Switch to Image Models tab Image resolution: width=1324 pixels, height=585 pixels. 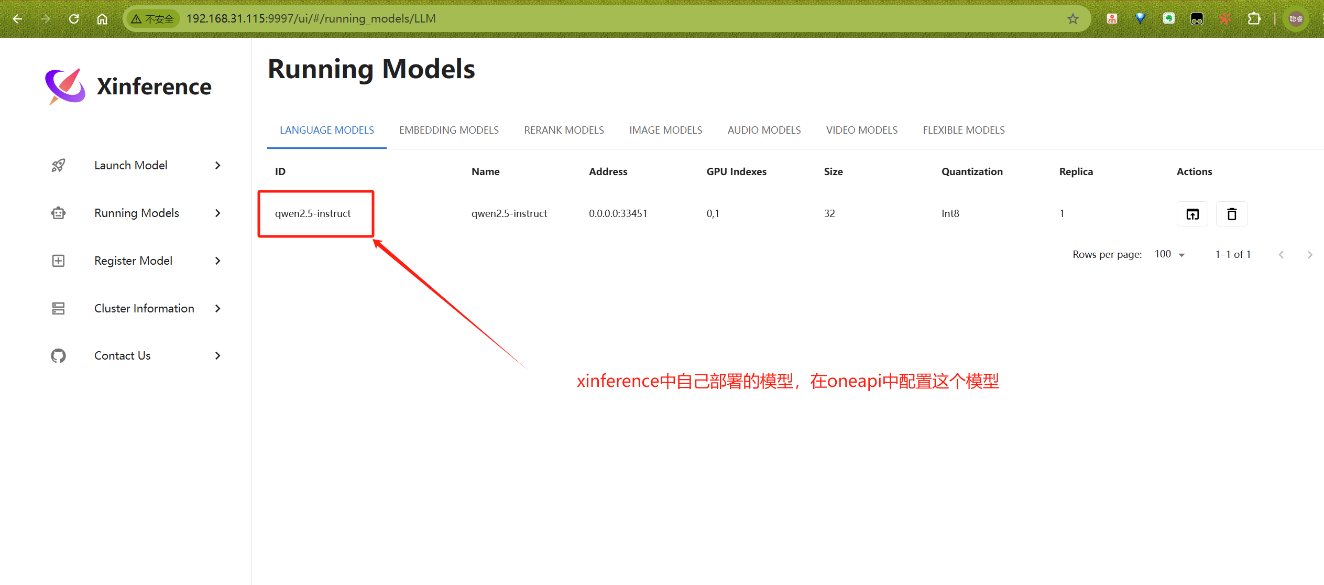tap(665, 130)
